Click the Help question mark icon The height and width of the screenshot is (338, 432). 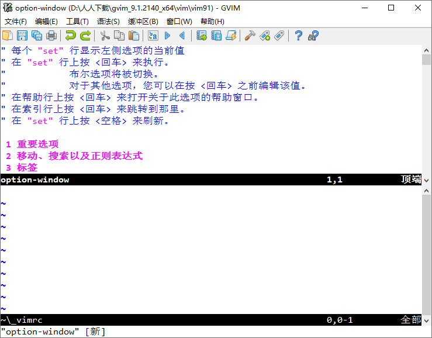click(298, 36)
